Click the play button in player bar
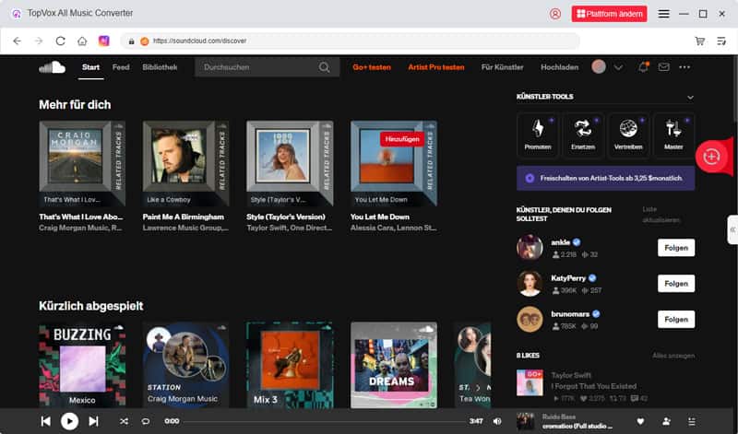738x434 pixels. click(x=69, y=421)
